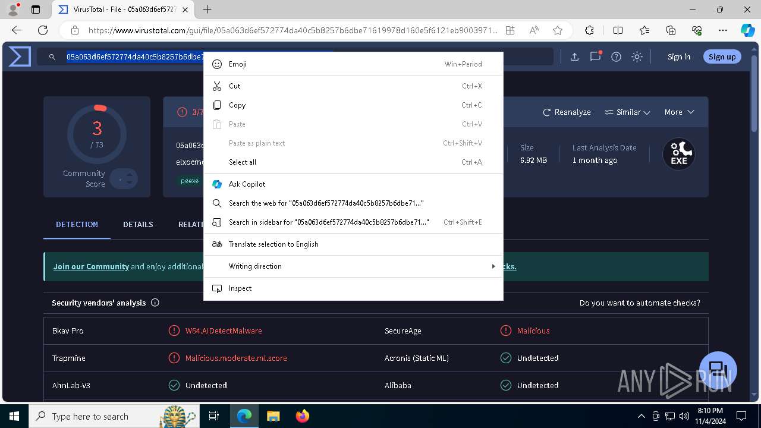Viewport: 761px width, 428px height.
Task: Click the browser Back arrow
Action: pyautogui.click(x=17, y=30)
